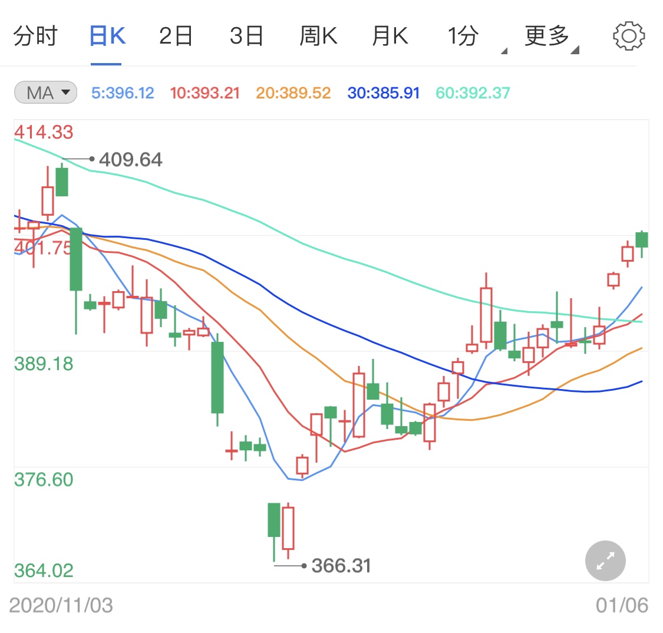
Task: Open the 月K monthly chart tab
Action: (x=390, y=36)
